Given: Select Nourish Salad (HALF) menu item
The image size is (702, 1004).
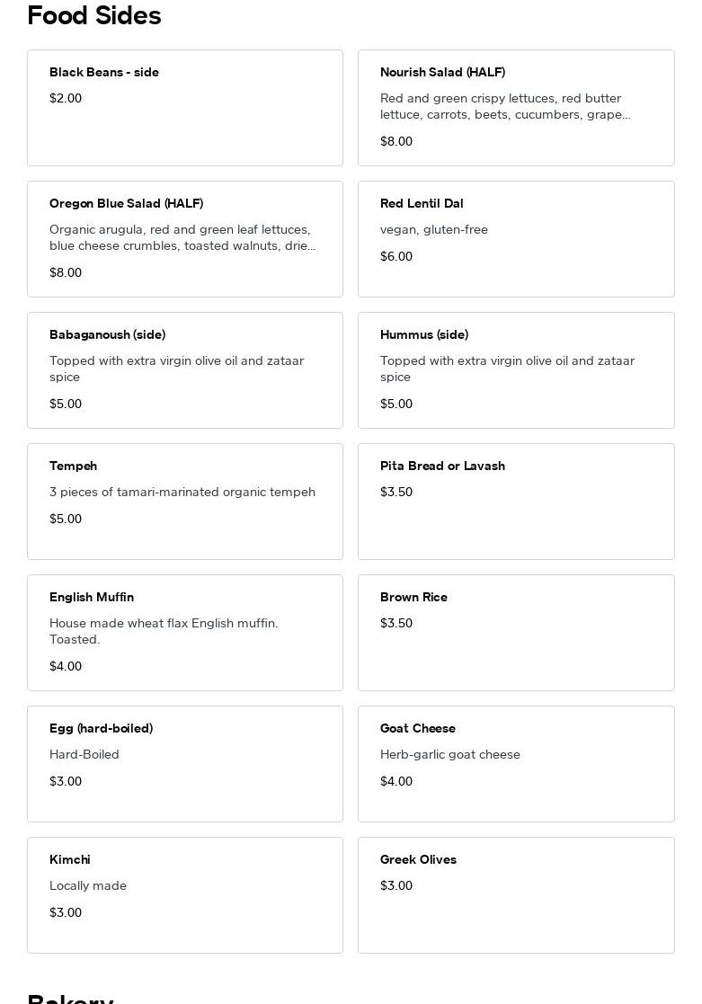Looking at the screenshot, I should [516, 108].
